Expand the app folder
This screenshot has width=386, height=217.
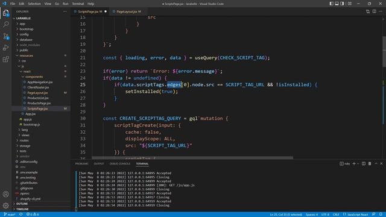22,24
